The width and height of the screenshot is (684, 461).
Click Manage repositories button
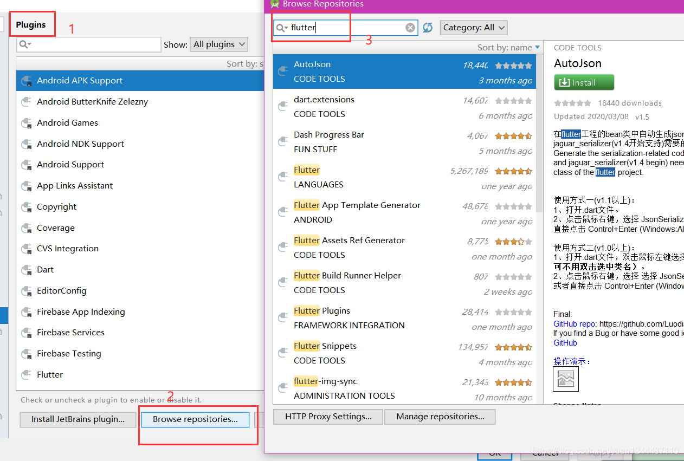click(440, 417)
